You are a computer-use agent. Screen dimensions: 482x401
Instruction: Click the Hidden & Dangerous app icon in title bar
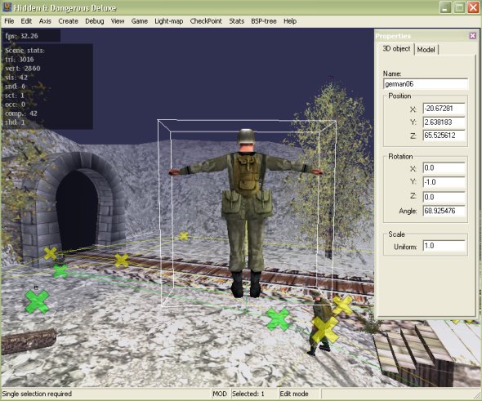point(7,7)
